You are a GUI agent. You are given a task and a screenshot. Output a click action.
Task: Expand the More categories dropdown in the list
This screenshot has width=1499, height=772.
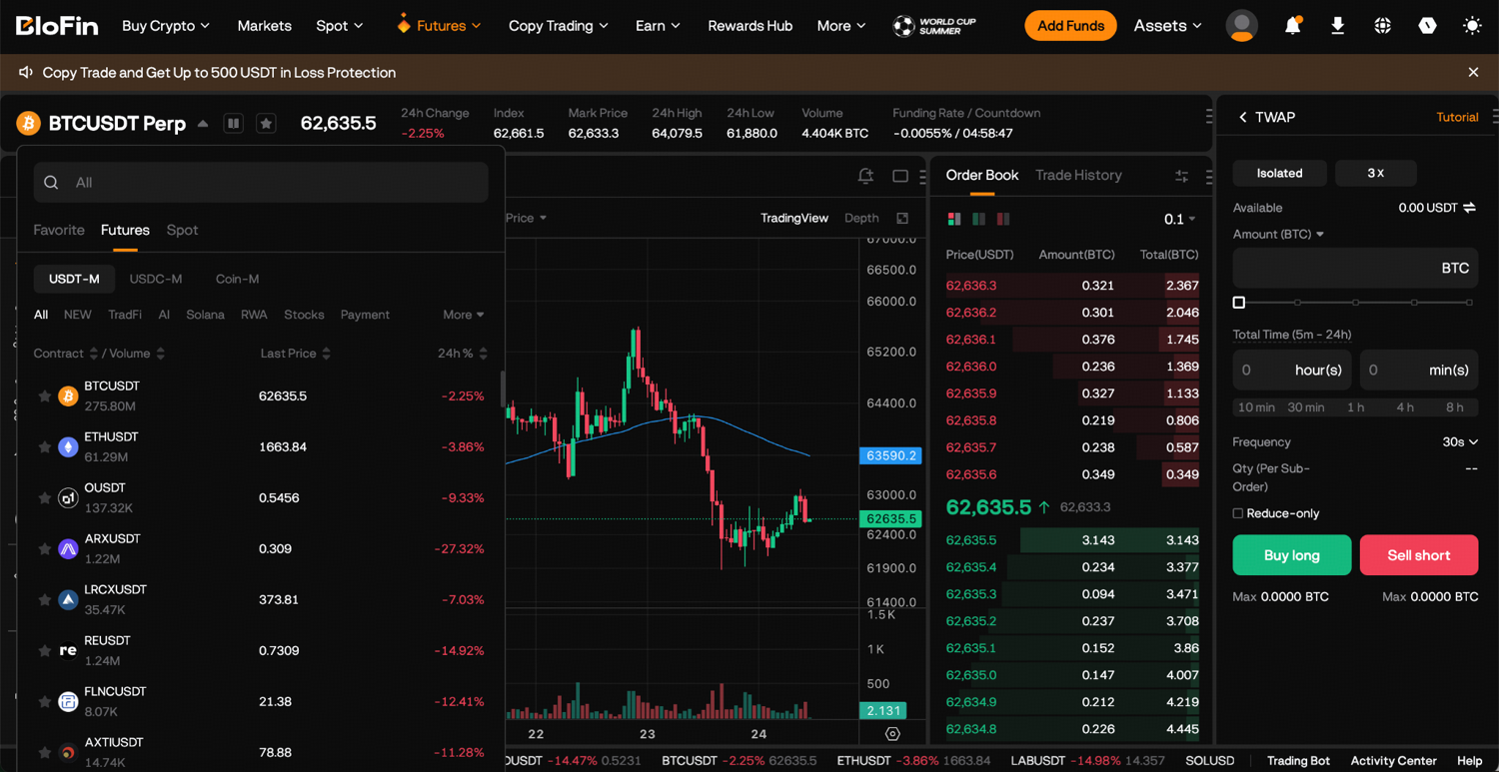(464, 315)
